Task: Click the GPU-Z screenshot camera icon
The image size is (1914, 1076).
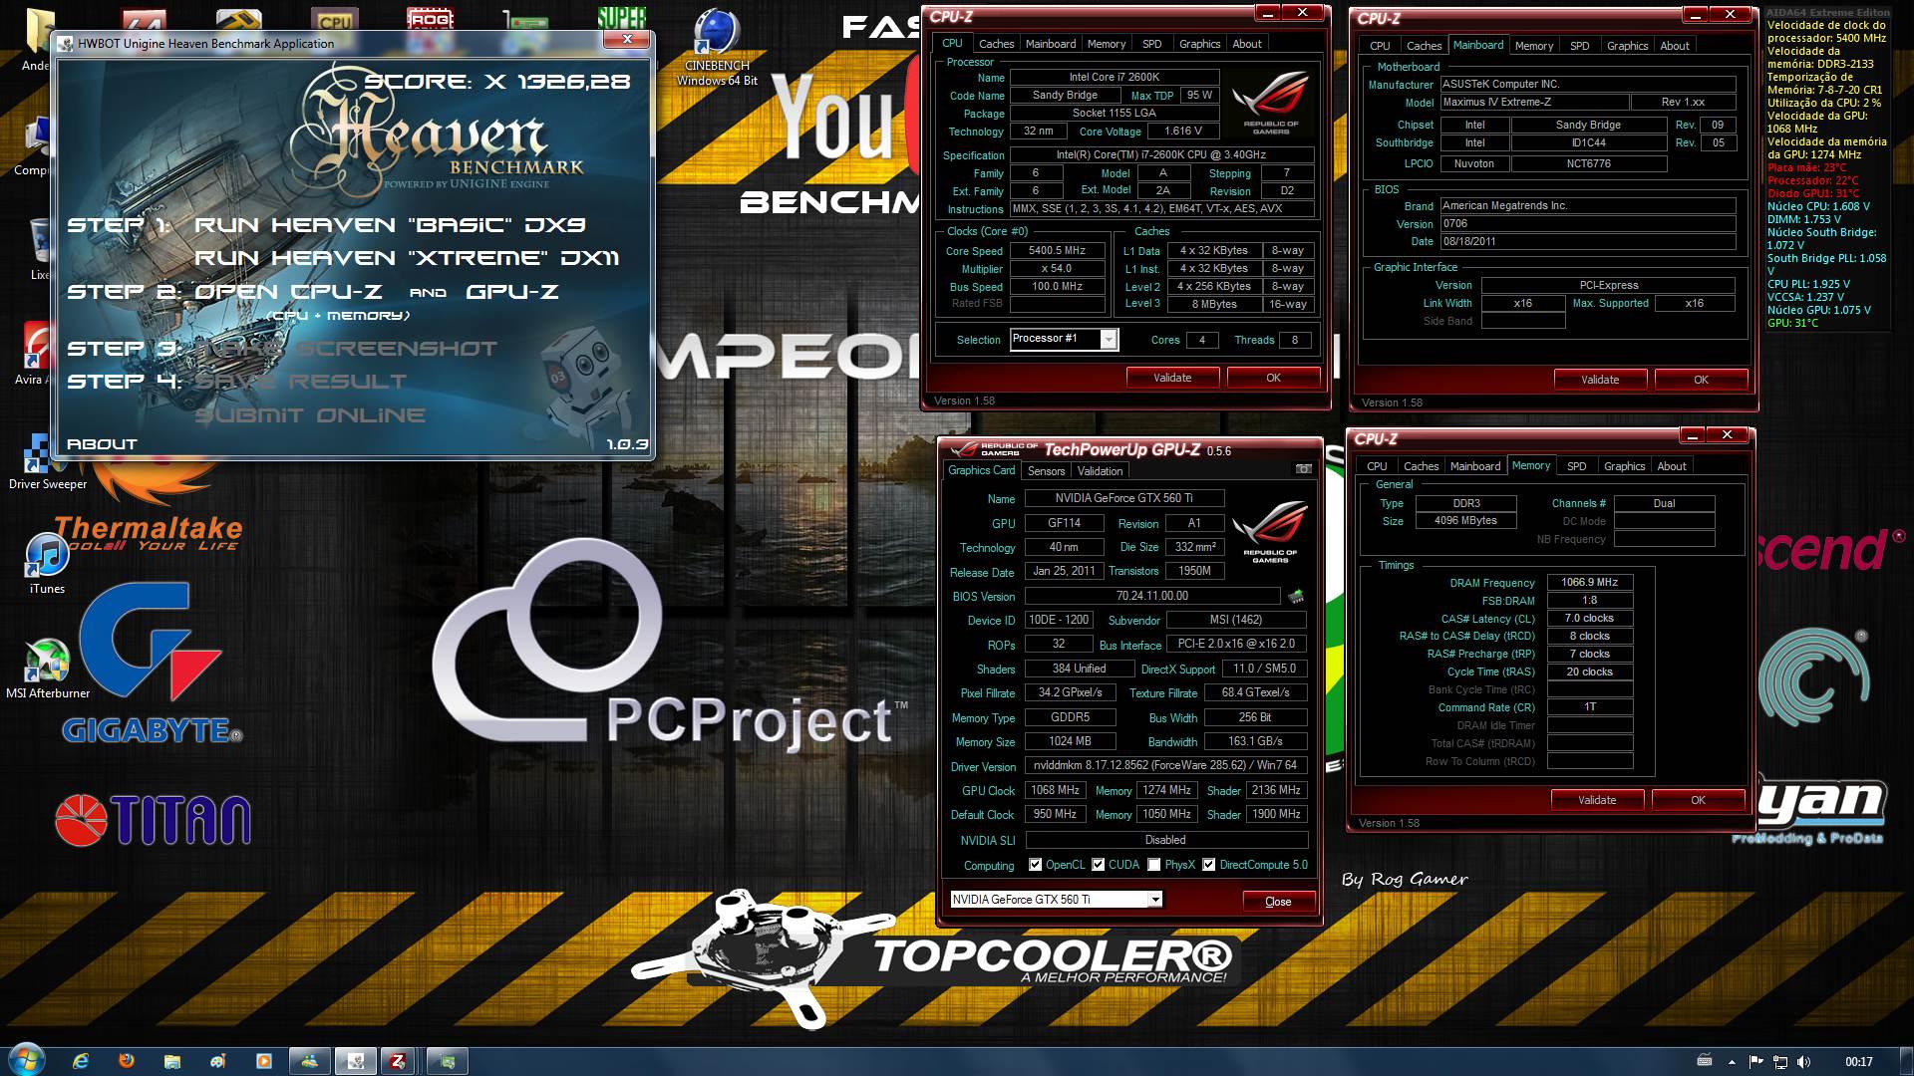Action: point(1303,469)
